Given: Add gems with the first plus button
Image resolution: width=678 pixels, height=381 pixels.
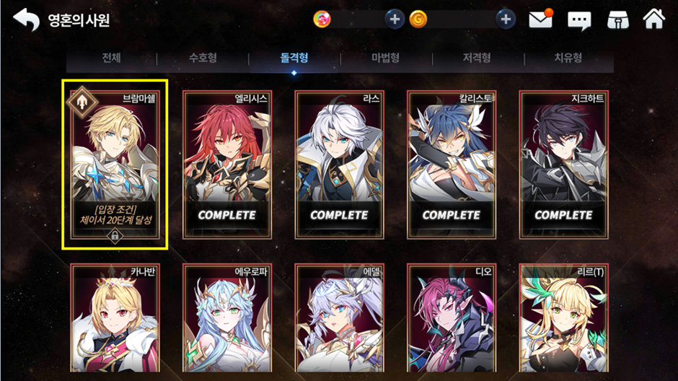Looking at the screenshot, I should 395,19.
